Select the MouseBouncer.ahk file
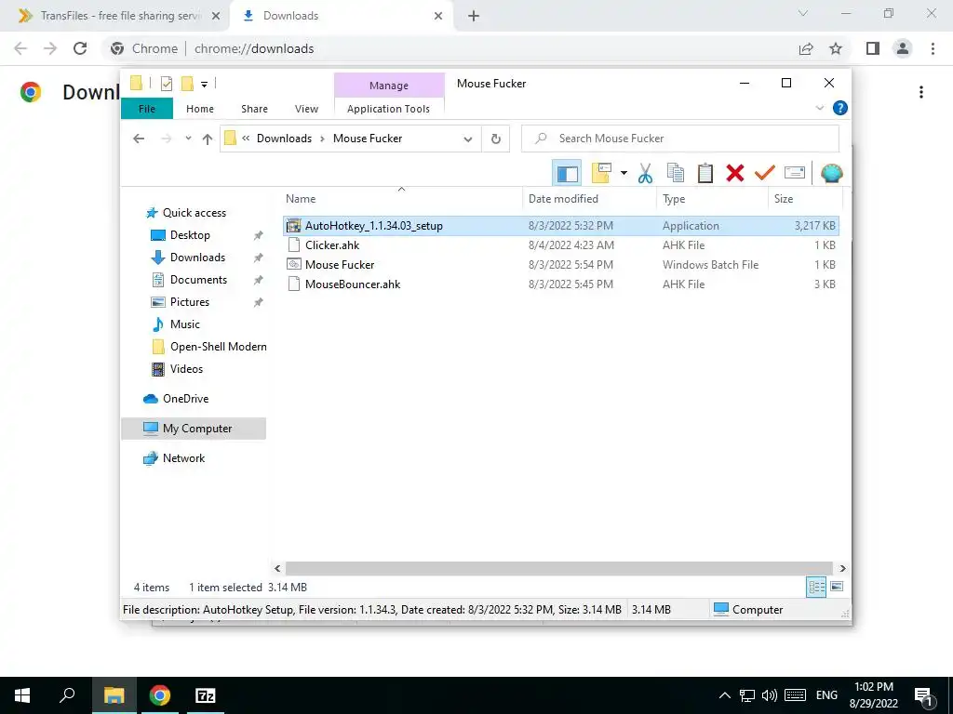Image resolution: width=953 pixels, height=714 pixels. [560, 284]
